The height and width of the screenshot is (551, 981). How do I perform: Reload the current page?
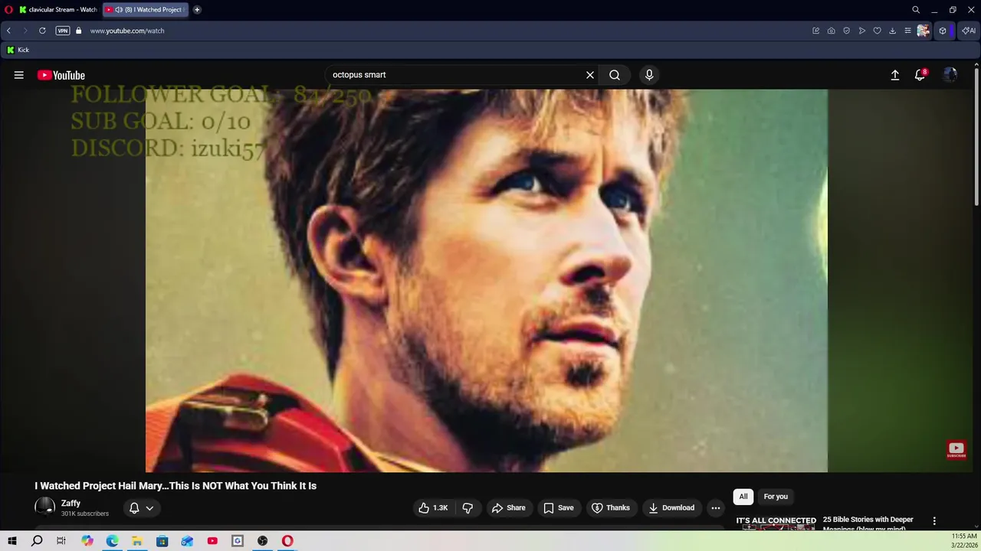42,31
